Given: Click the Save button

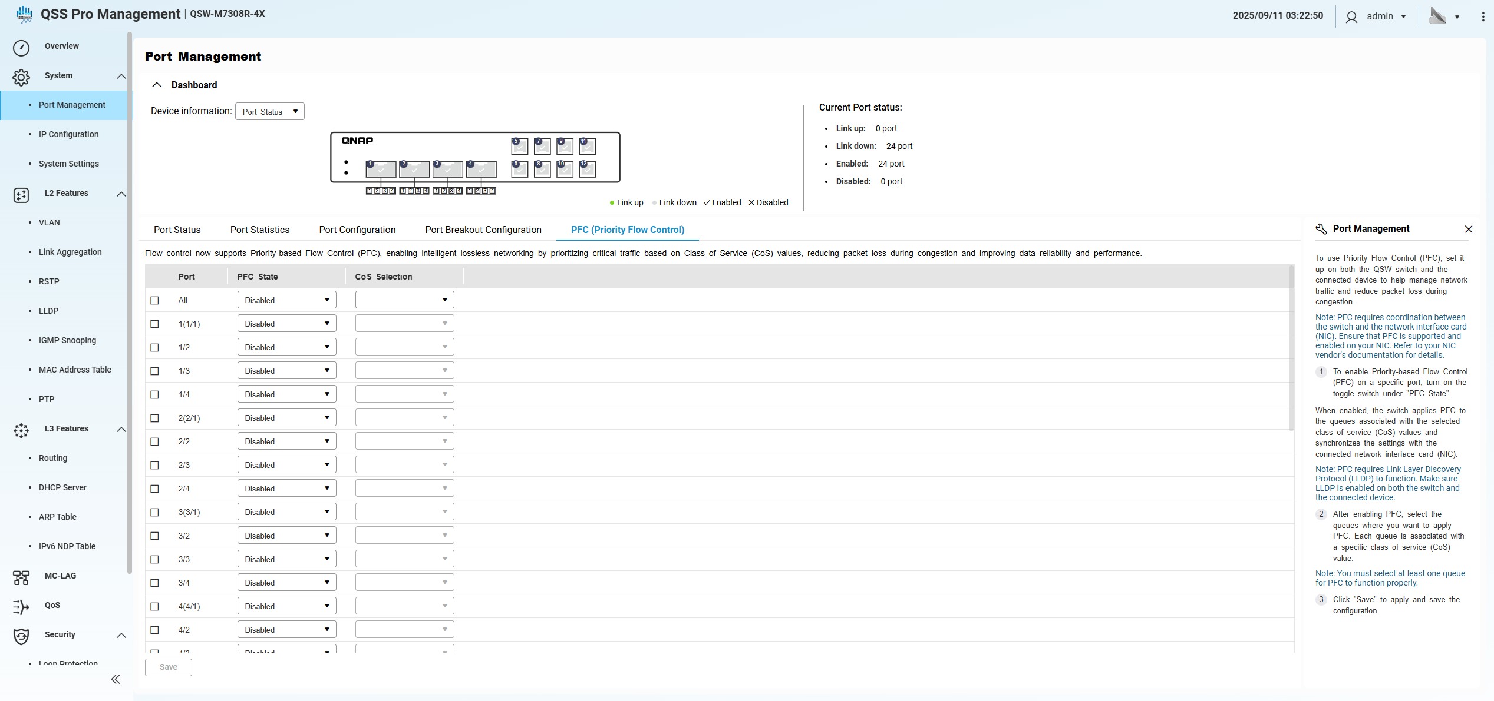Looking at the screenshot, I should pyautogui.click(x=168, y=667).
